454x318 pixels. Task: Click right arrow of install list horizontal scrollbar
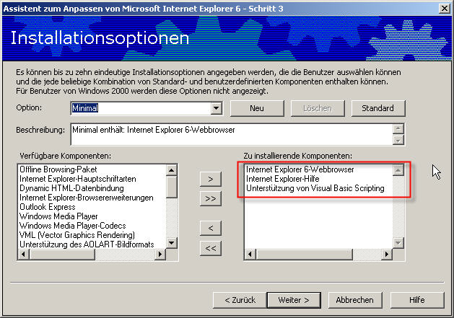386,255
